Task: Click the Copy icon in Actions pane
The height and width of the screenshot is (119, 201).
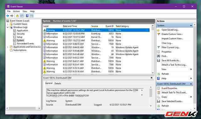Action: (x=158, y=97)
